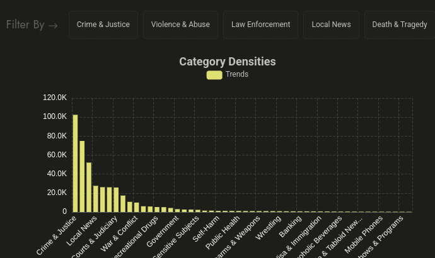Click the Banking axis label
435x258 pixels.
tap(290, 226)
